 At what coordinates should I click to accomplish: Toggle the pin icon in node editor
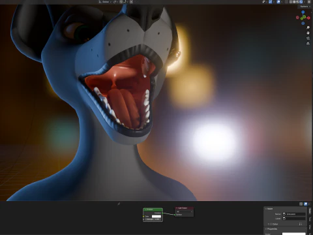pos(119,204)
